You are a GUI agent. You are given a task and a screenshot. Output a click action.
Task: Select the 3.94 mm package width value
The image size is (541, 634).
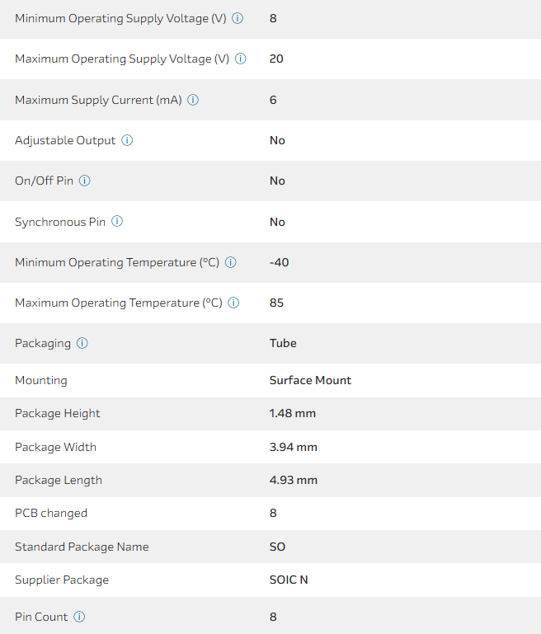click(x=293, y=447)
